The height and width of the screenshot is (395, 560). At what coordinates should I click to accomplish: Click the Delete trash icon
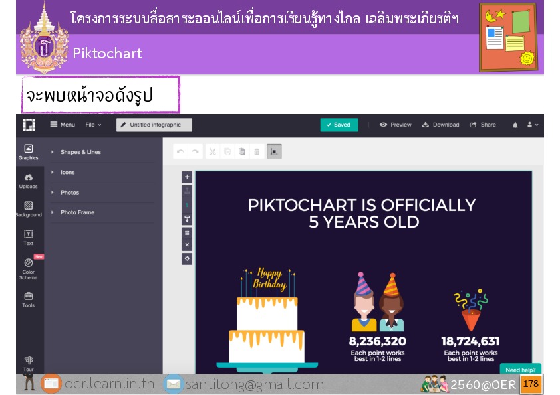(257, 151)
